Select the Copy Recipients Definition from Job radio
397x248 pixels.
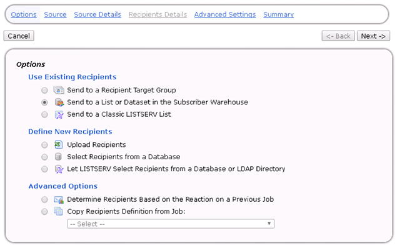(44, 212)
